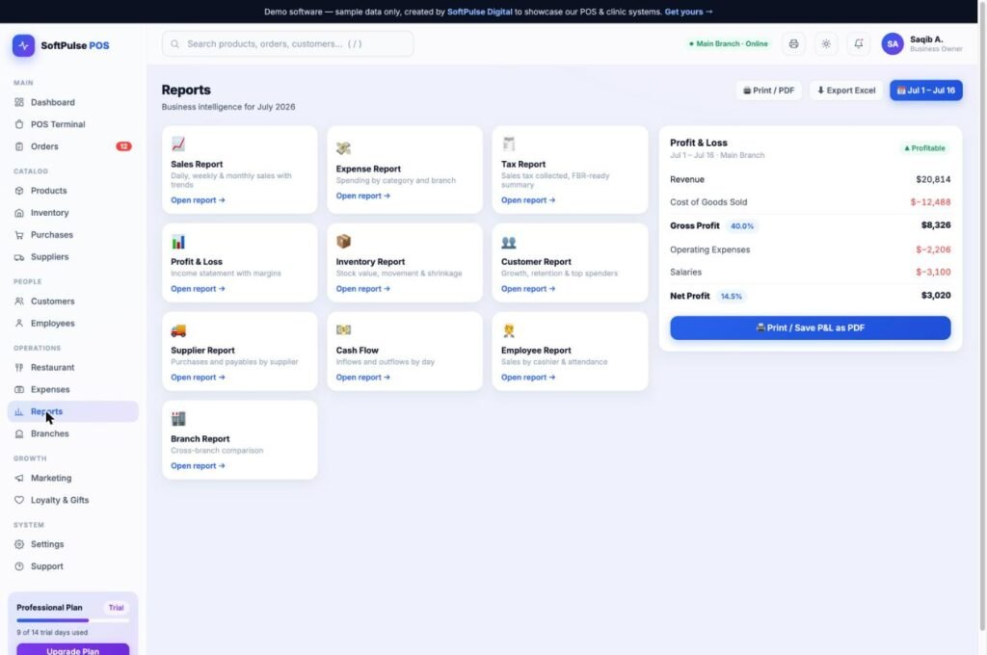Viewport: 987px width, 655px height.
Task: Click the Inventory Report box icon
Action: (x=343, y=242)
